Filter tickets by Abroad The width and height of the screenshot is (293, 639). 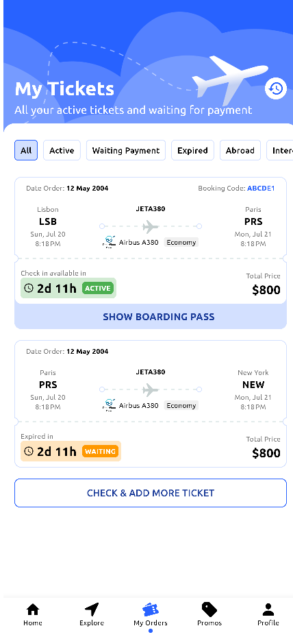240,150
